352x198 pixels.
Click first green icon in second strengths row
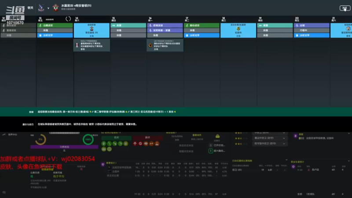pos(104,149)
